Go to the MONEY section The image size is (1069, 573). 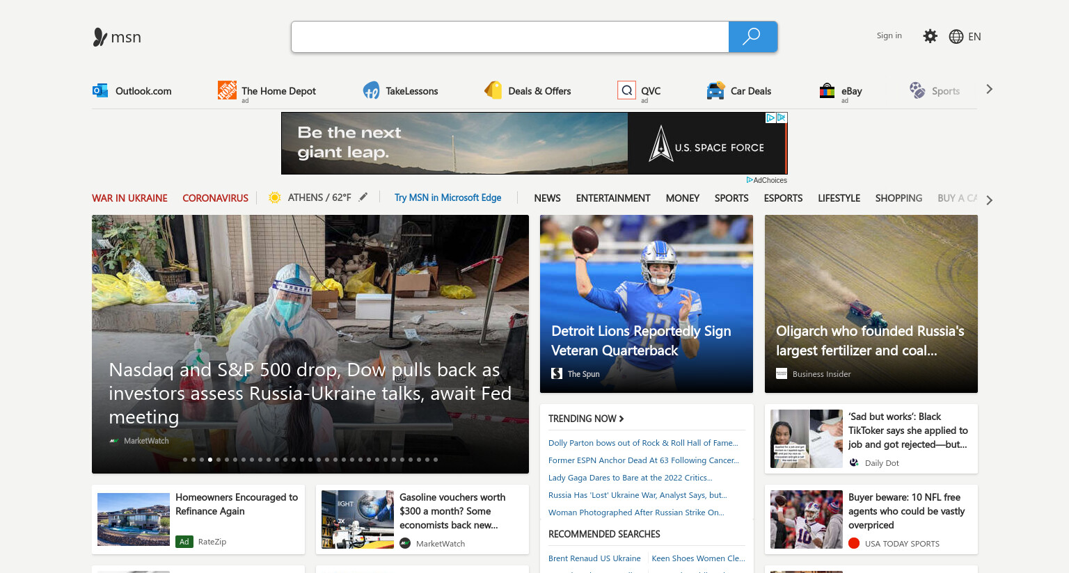pyautogui.click(x=682, y=198)
